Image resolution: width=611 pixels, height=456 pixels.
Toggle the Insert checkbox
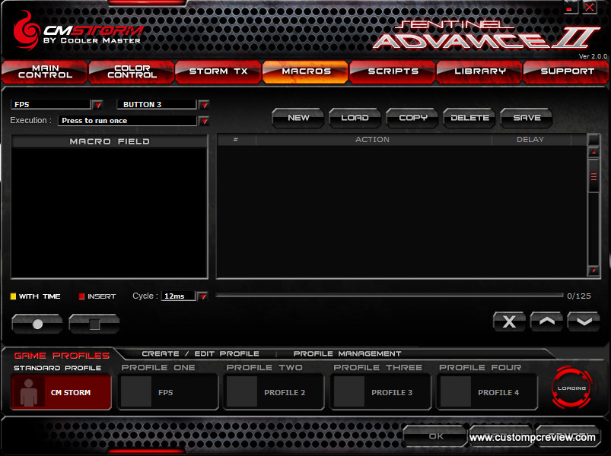point(81,296)
